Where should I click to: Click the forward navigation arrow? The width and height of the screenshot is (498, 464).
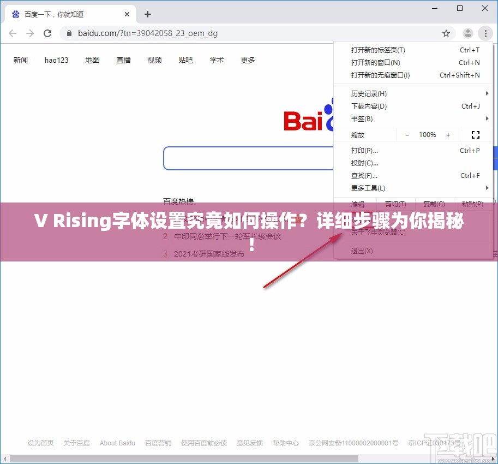29,33
